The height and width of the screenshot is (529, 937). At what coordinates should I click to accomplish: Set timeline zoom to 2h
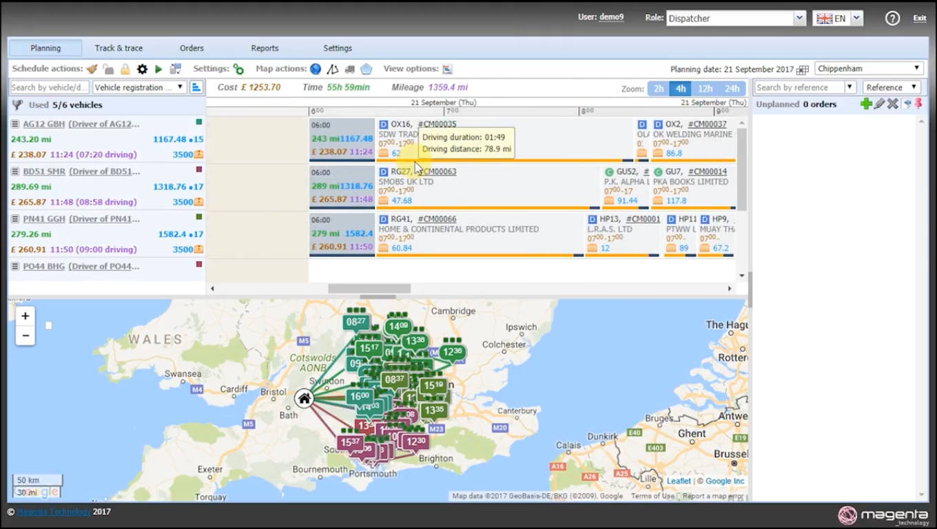(659, 88)
